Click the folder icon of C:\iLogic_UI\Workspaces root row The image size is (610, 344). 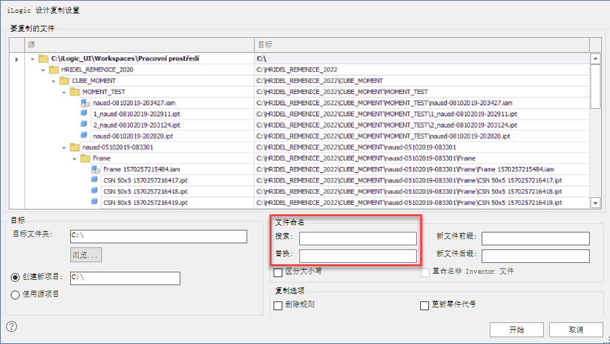pos(43,58)
